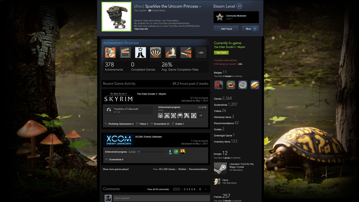Open Groups 12 heading link
Image resolution: width=359 pixels, height=202 pixels.
pyautogui.click(x=221, y=153)
